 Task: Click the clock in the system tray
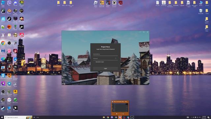point(204,117)
